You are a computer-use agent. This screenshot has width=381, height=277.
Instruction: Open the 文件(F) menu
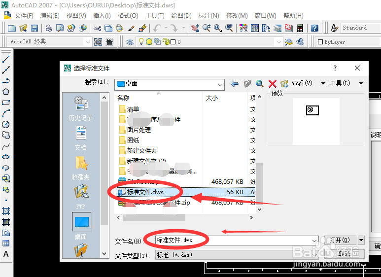pyautogui.click(x=24, y=16)
